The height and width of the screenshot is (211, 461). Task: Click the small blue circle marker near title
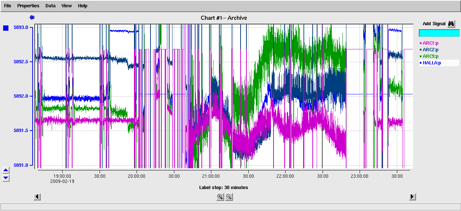pos(32,17)
